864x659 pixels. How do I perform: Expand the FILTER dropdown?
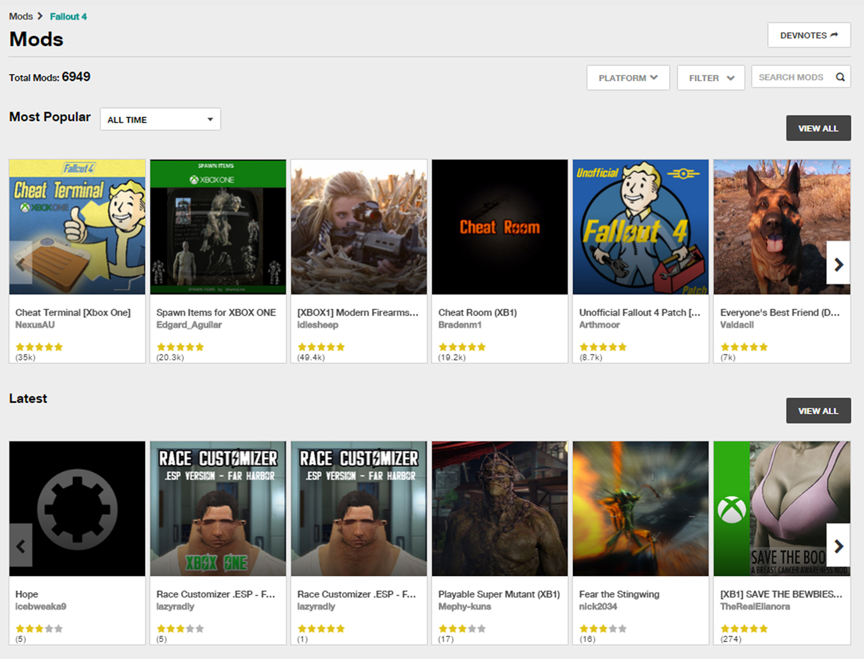711,78
